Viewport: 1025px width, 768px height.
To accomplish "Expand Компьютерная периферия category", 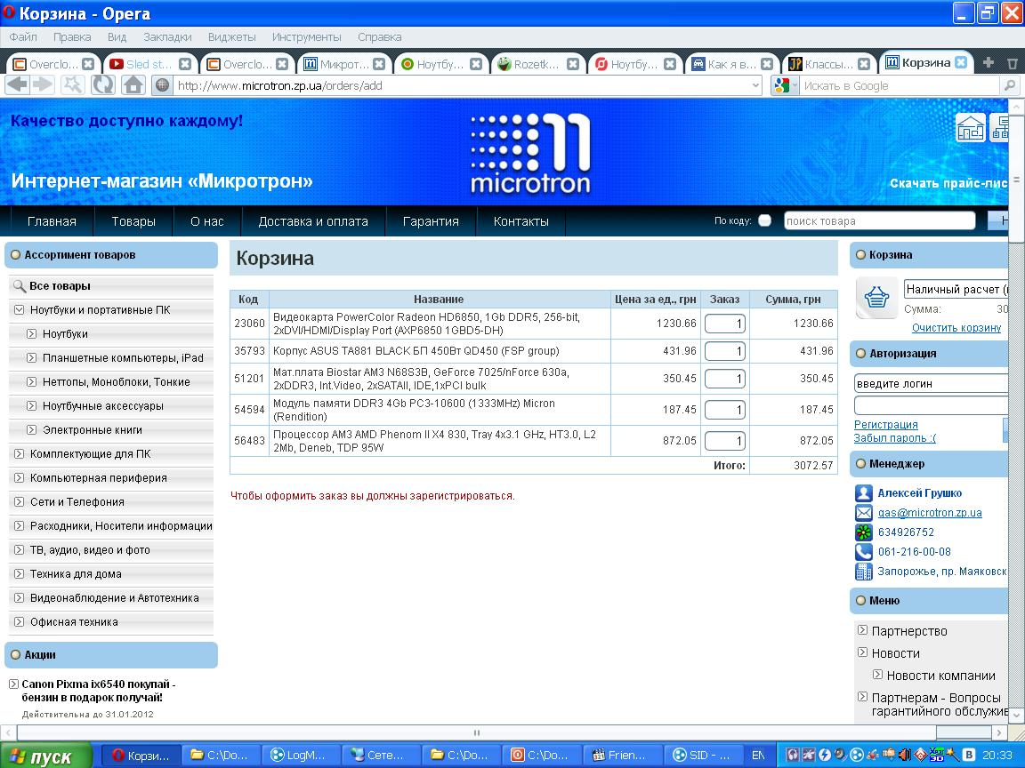I will [x=19, y=478].
